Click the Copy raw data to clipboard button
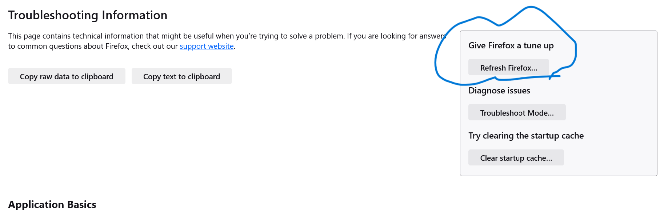 (67, 76)
